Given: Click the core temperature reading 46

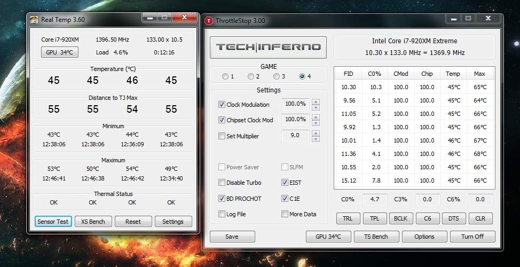Looking at the screenshot, I should coord(132,80).
